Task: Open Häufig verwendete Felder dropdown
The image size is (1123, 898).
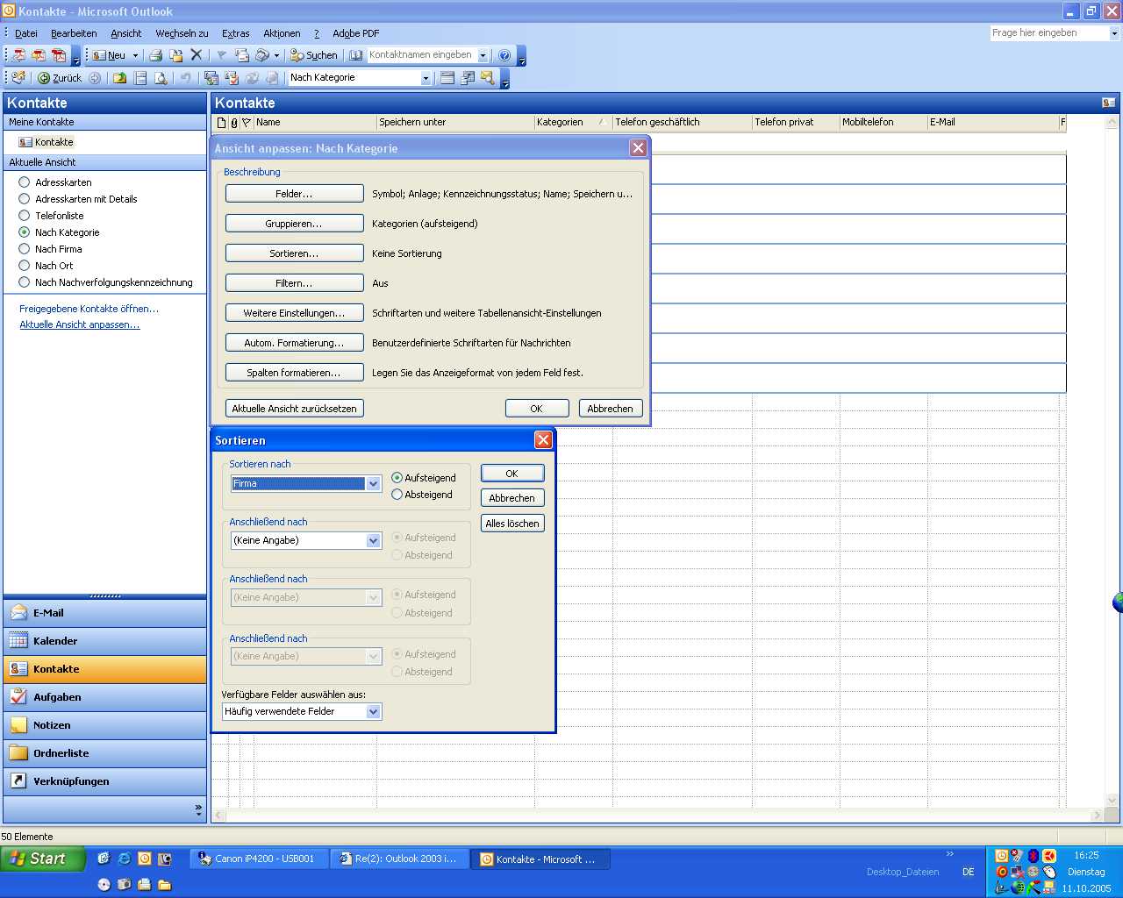Action: click(374, 712)
